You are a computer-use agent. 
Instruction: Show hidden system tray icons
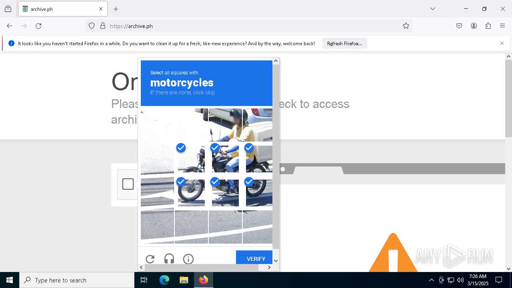tap(431, 280)
